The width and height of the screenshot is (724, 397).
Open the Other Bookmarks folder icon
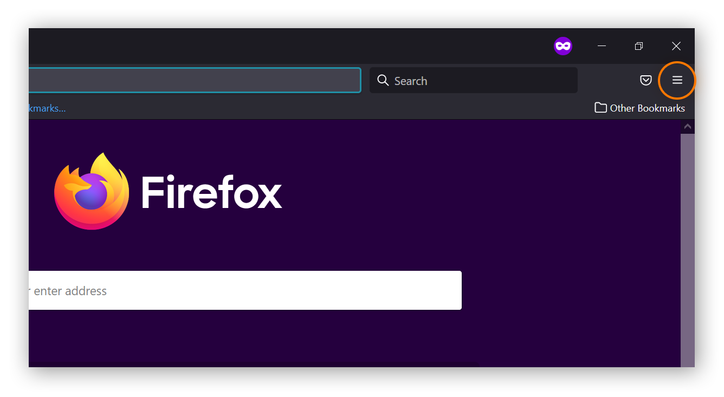tap(600, 107)
